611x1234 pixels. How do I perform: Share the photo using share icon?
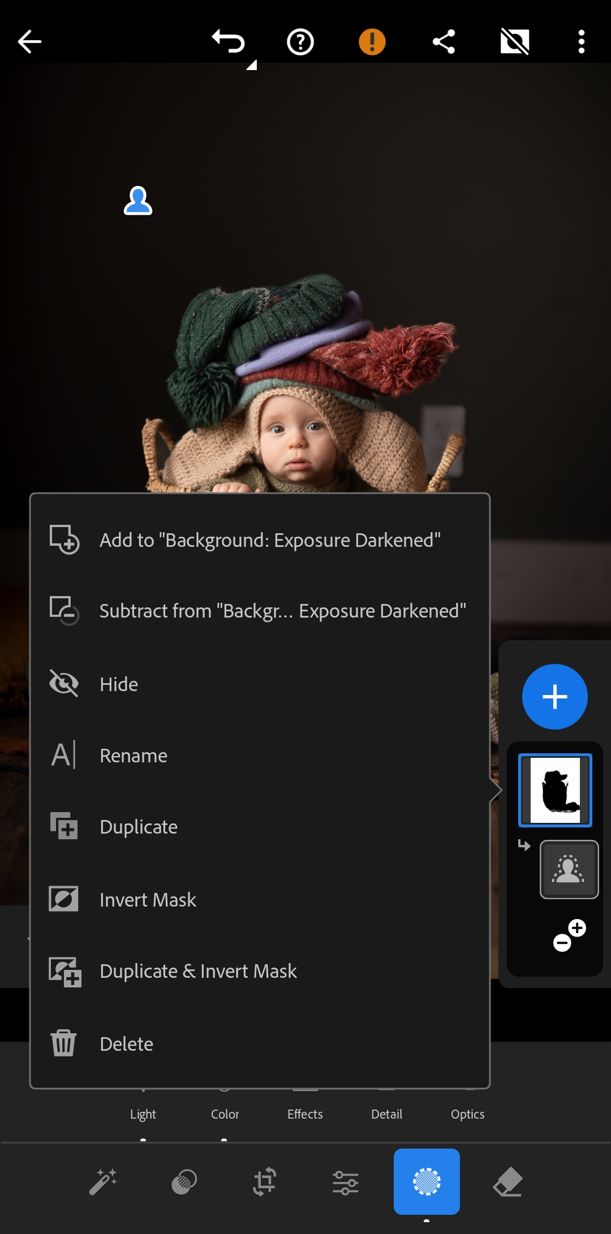coord(444,42)
